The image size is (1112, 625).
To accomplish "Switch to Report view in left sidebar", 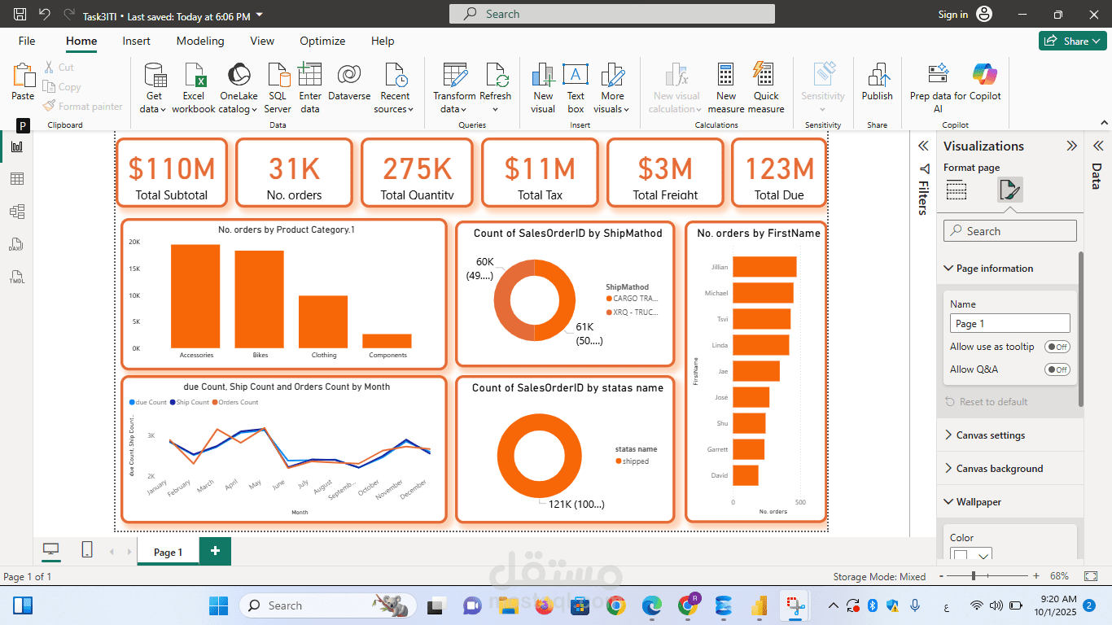I will click(x=17, y=147).
